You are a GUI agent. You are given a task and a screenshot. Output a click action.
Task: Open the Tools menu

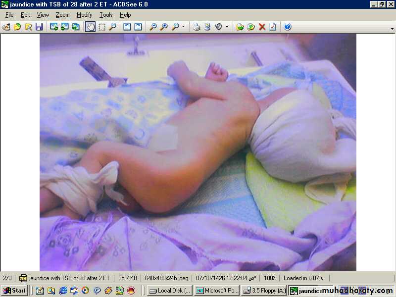(106, 15)
